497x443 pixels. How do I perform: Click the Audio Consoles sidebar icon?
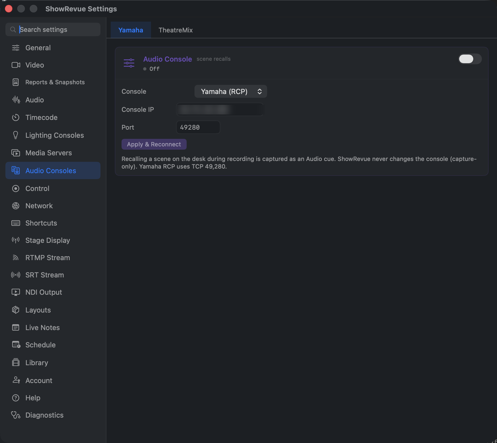pos(16,170)
